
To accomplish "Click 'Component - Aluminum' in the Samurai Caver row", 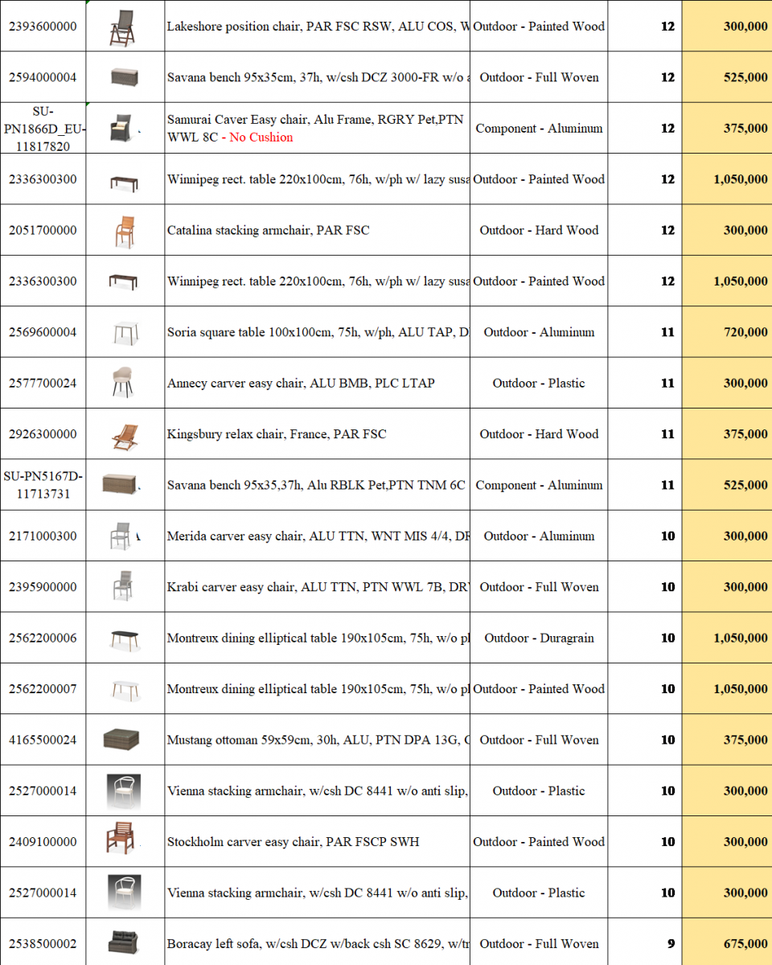I will click(539, 128).
